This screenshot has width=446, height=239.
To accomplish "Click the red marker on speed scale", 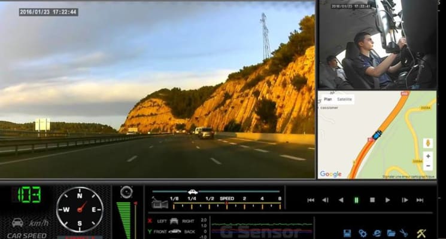I will tap(227, 204).
